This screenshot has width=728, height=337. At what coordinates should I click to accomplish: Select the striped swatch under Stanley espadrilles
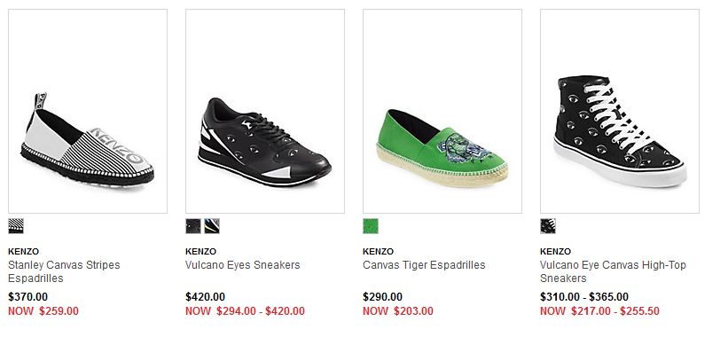pos(16,226)
